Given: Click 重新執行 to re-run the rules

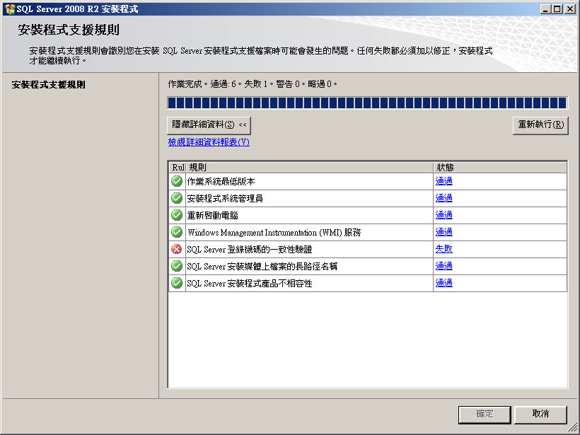Looking at the screenshot, I should coord(540,125).
